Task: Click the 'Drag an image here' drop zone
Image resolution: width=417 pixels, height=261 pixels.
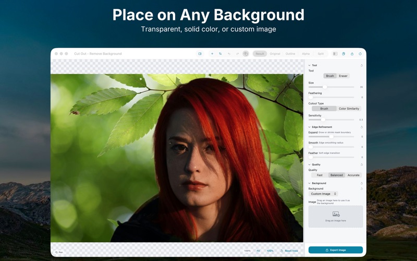Action: 336,217
